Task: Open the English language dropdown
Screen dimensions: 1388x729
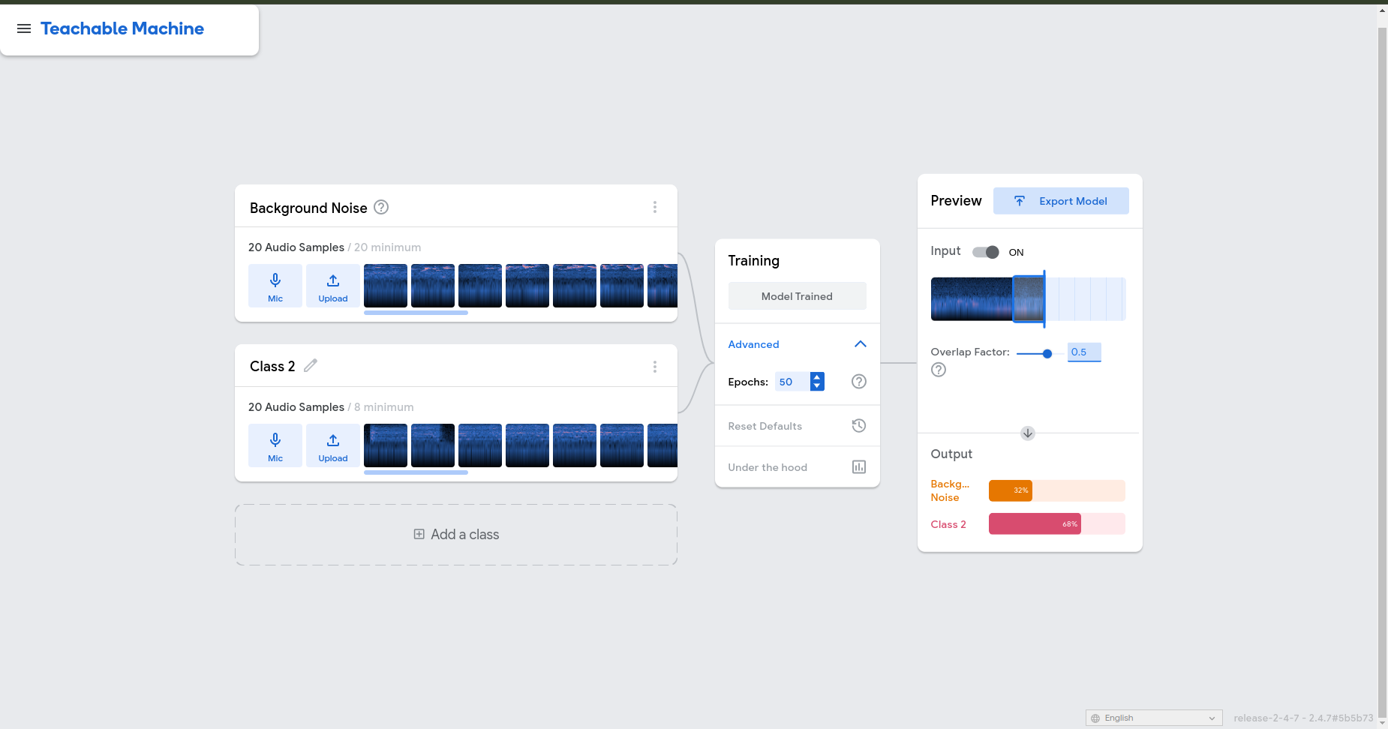Action: (x=1154, y=718)
